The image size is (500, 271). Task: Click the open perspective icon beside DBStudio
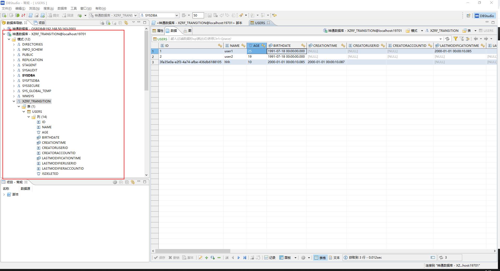[468, 16]
